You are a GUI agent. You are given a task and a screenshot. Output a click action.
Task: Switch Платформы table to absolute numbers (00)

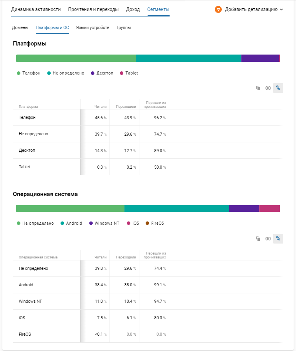click(x=268, y=88)
